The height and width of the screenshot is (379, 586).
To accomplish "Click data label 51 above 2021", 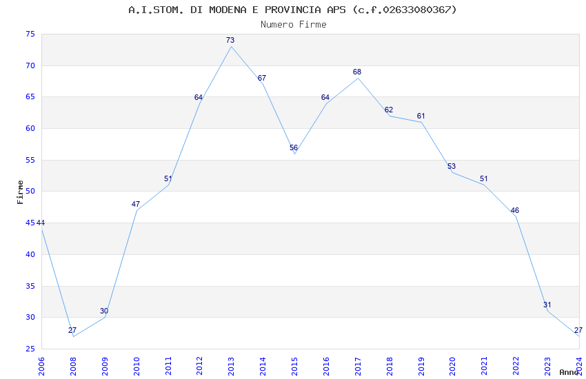I will tap(483, 179).
